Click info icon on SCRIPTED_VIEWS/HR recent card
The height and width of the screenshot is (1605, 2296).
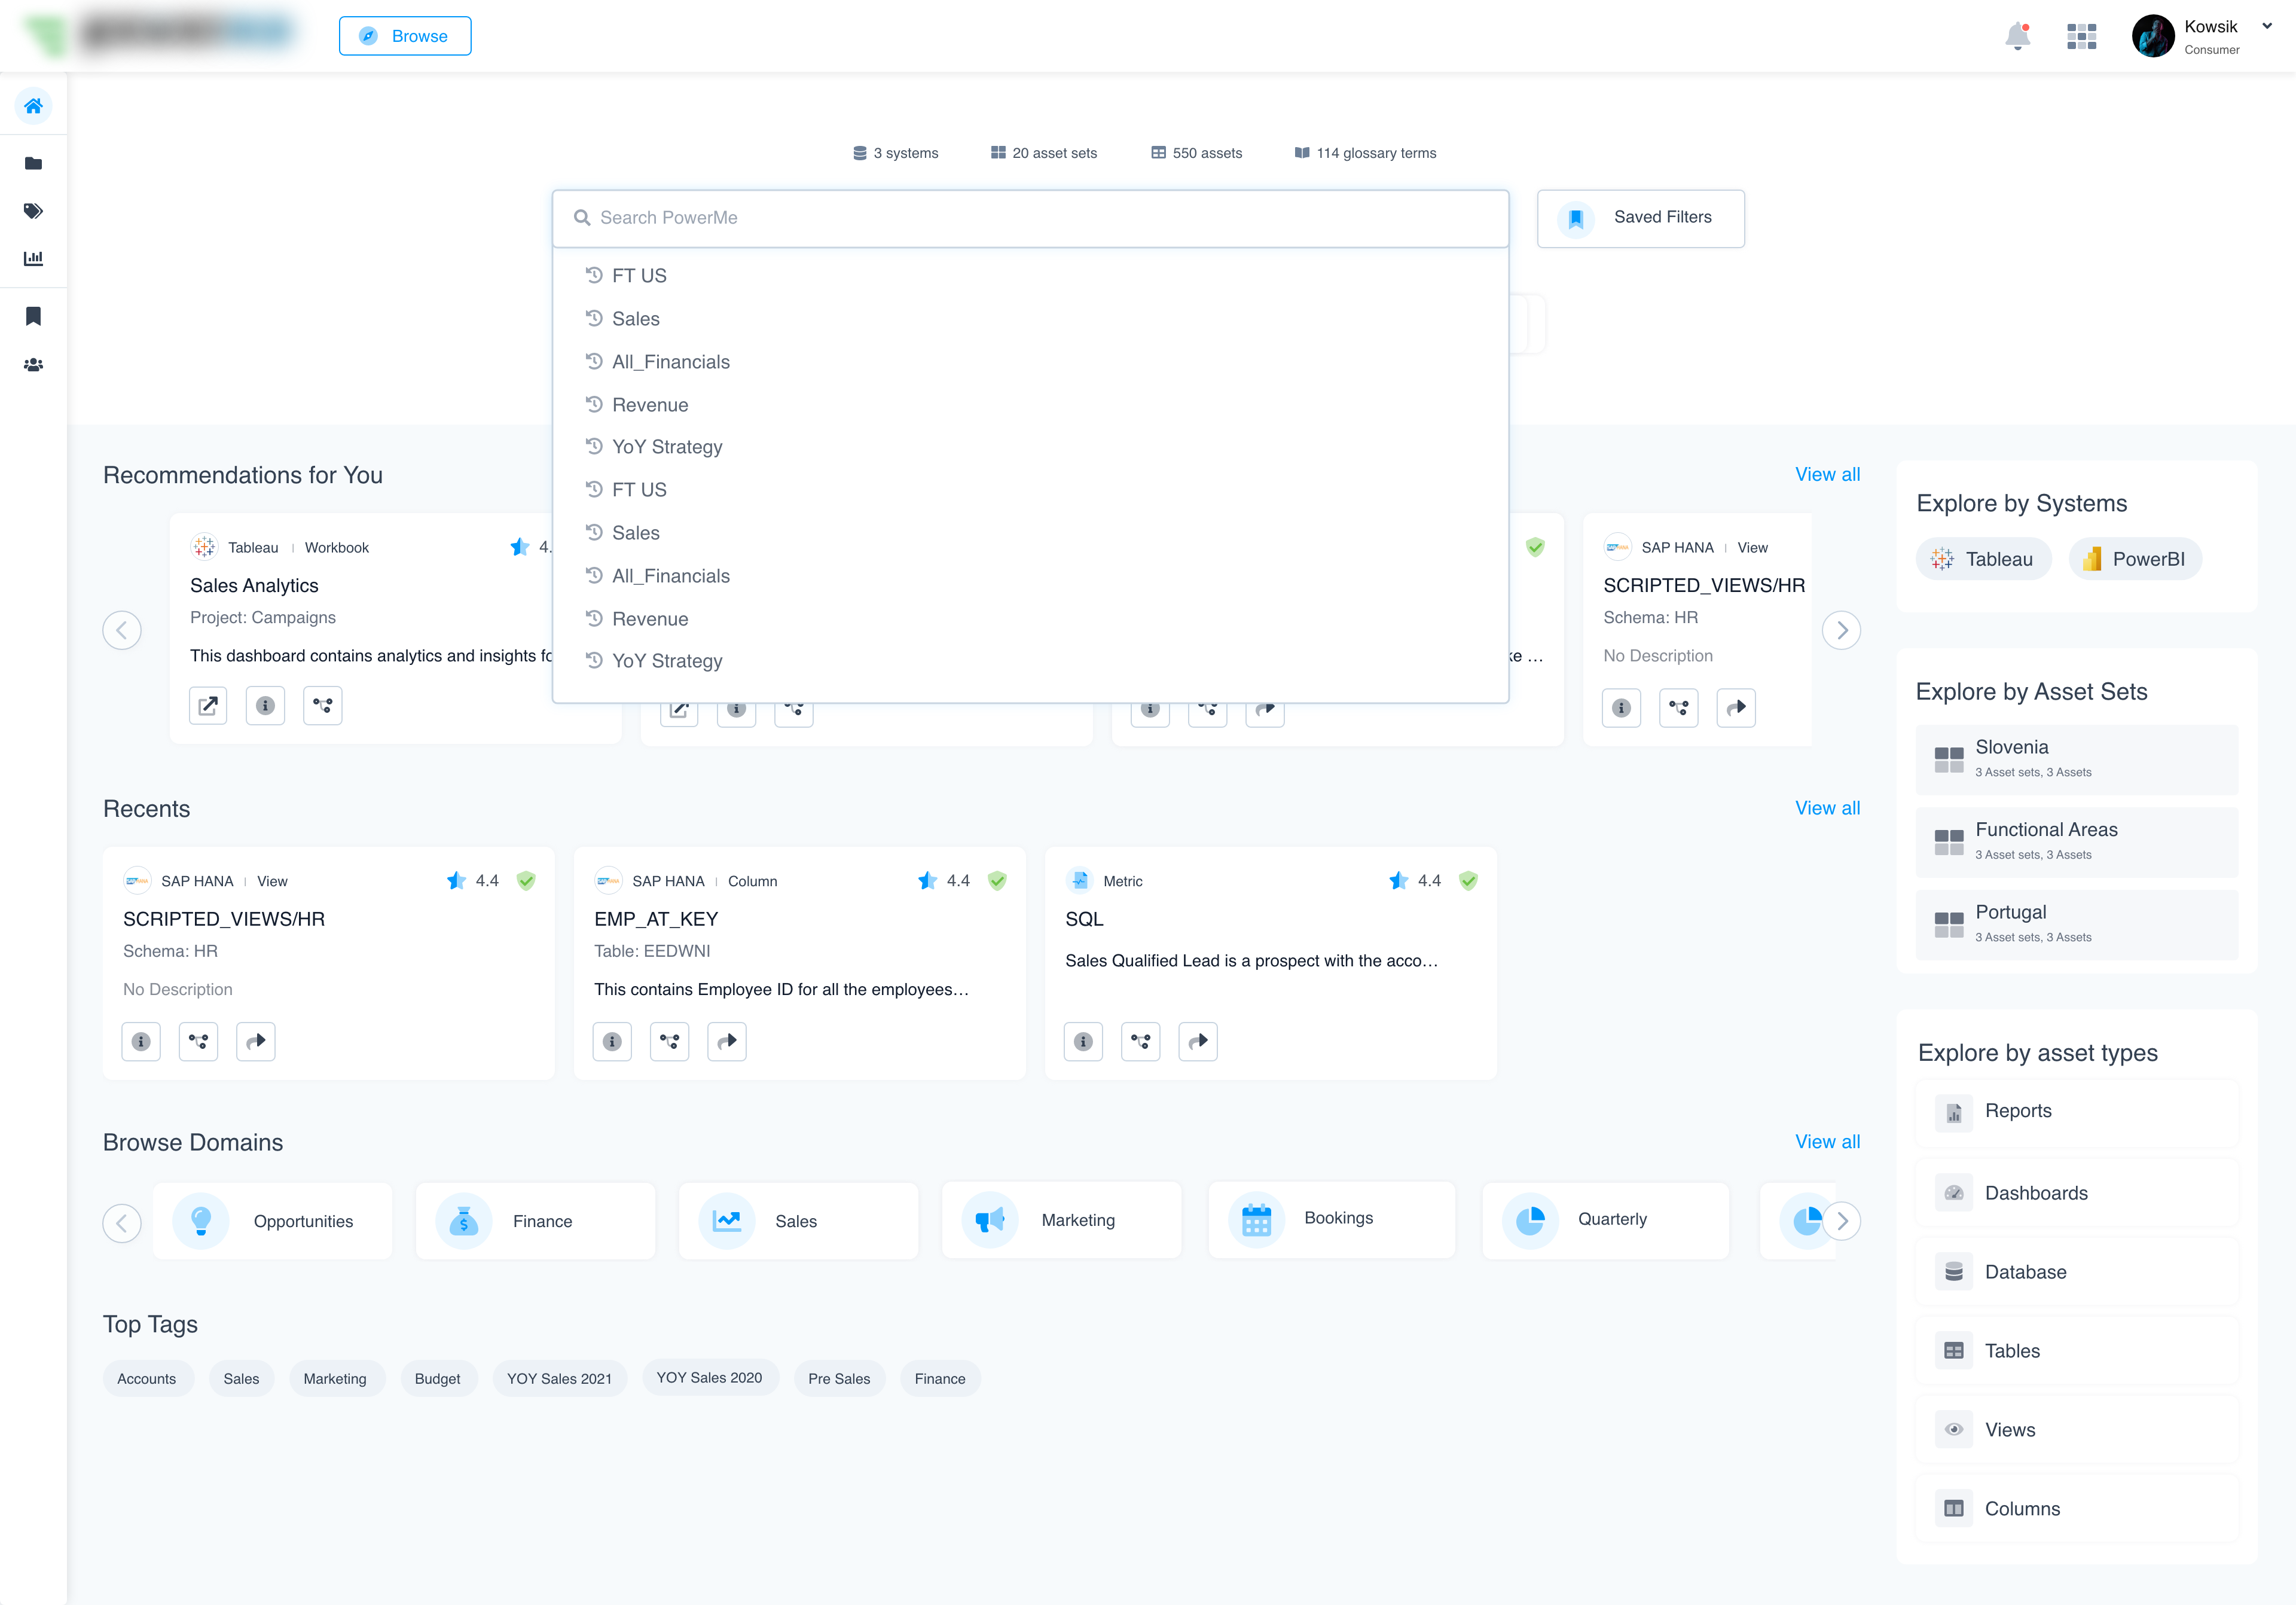141,1041
